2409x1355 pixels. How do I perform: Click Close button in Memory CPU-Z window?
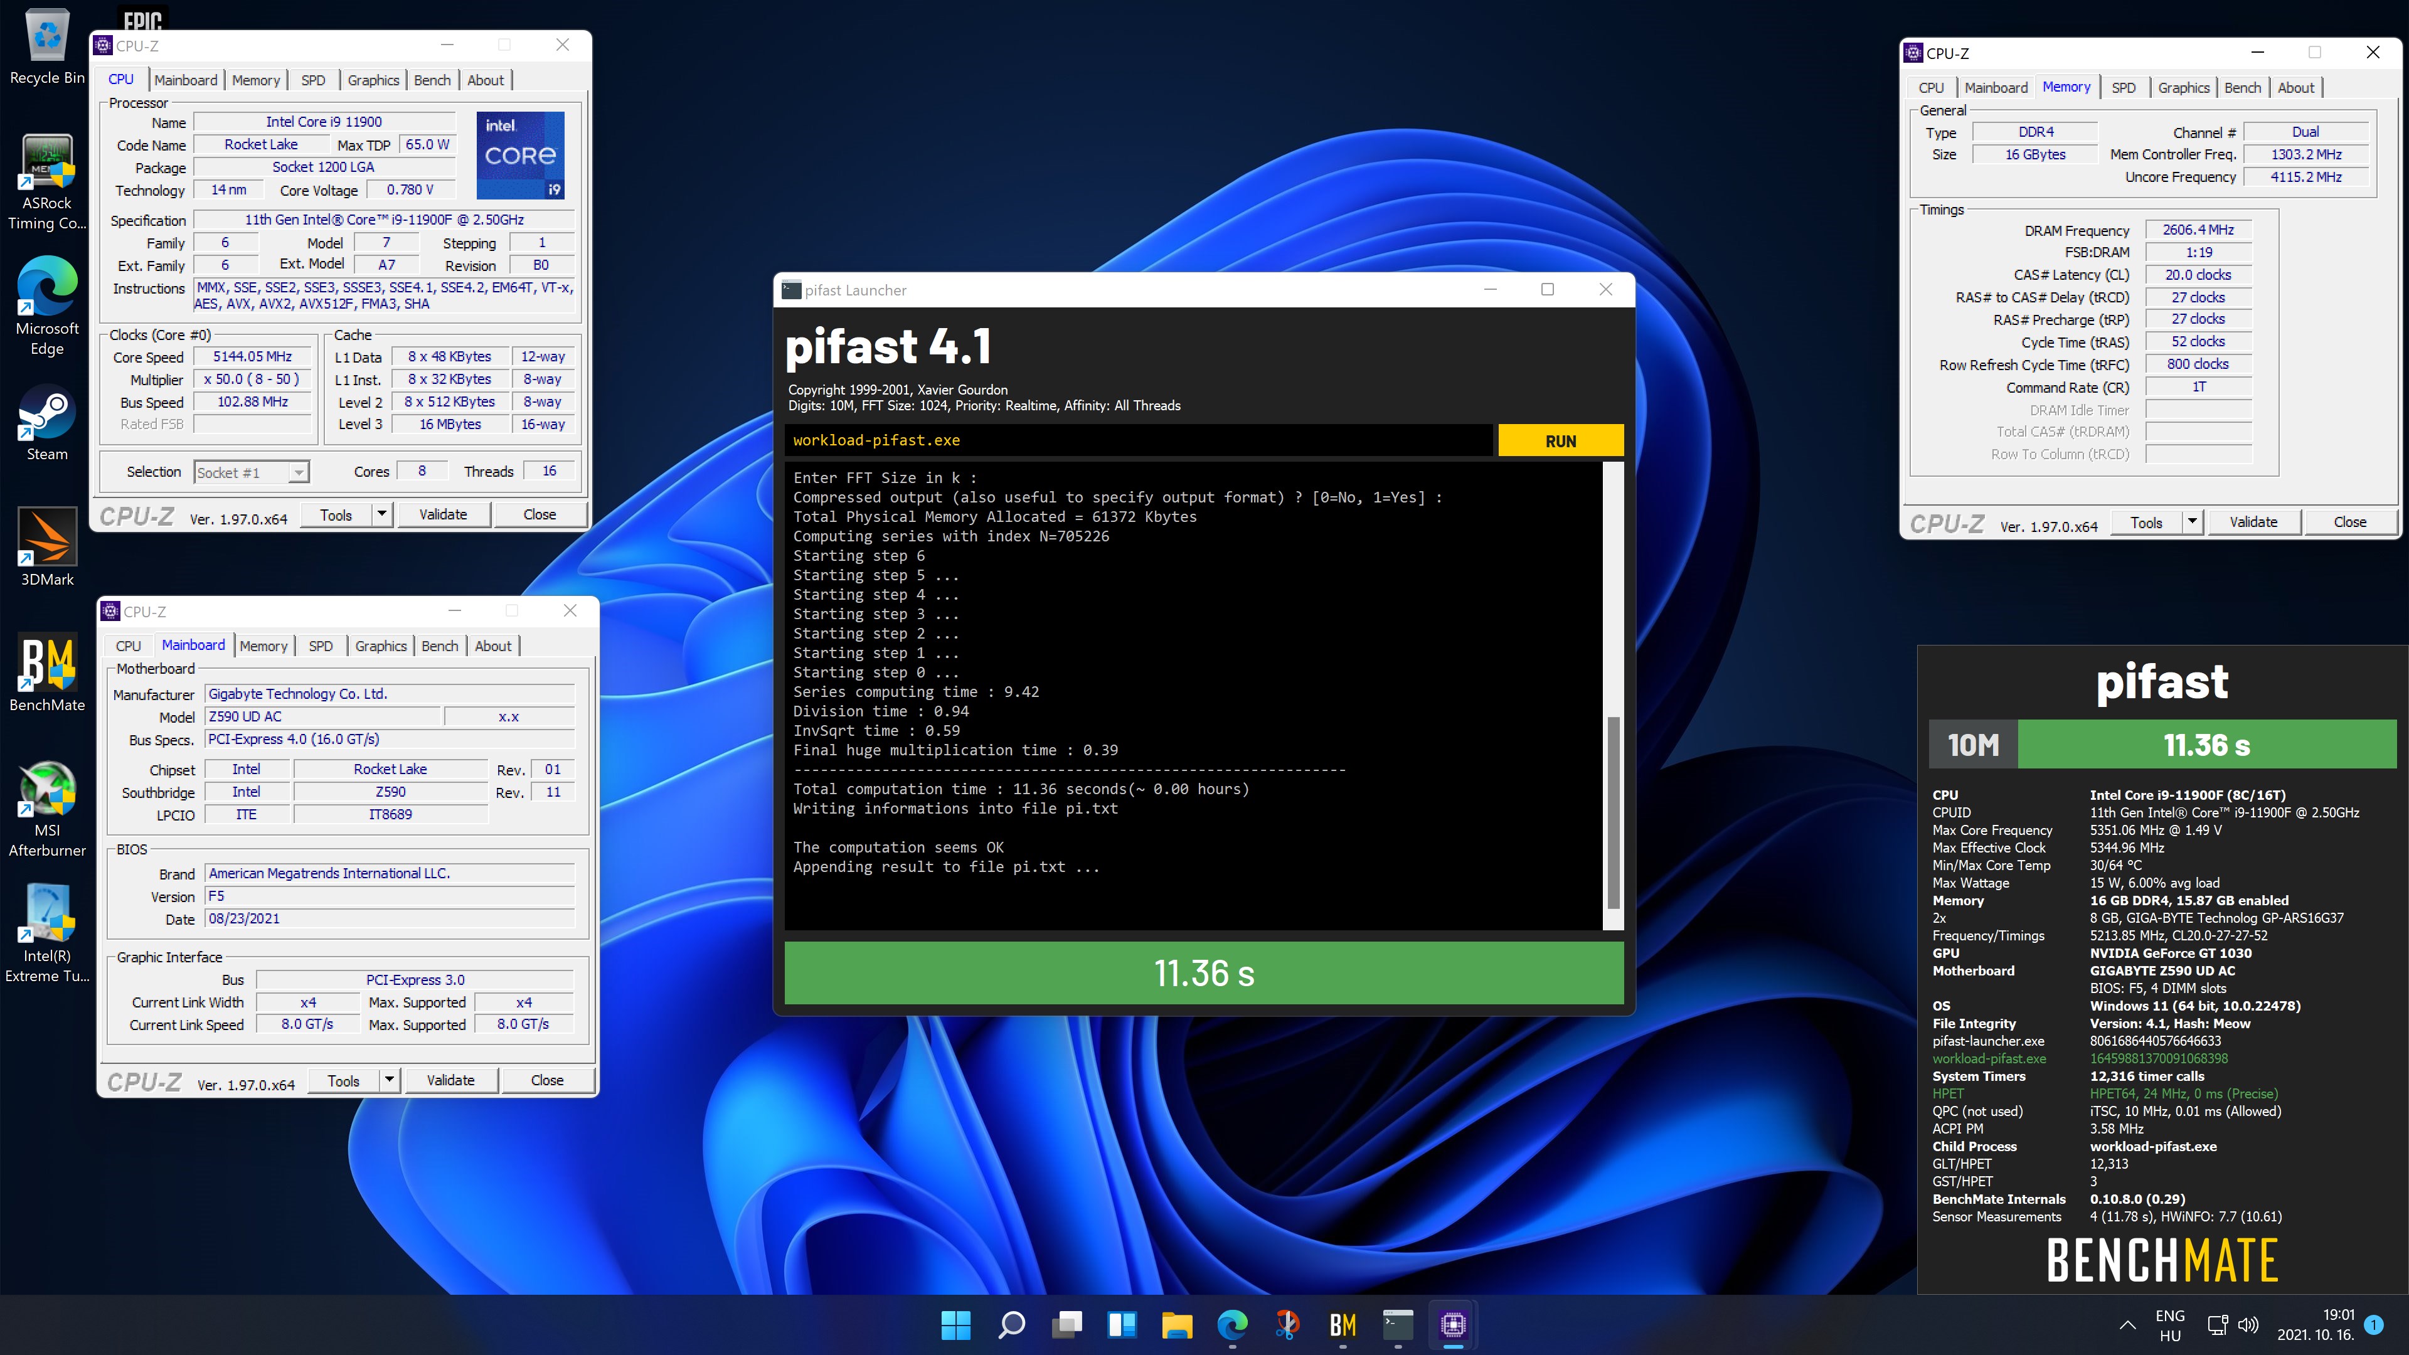[x=2350, y=522]
